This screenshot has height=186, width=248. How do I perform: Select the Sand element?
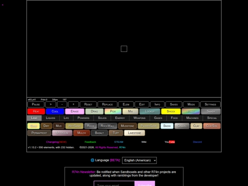pos(34,126)
